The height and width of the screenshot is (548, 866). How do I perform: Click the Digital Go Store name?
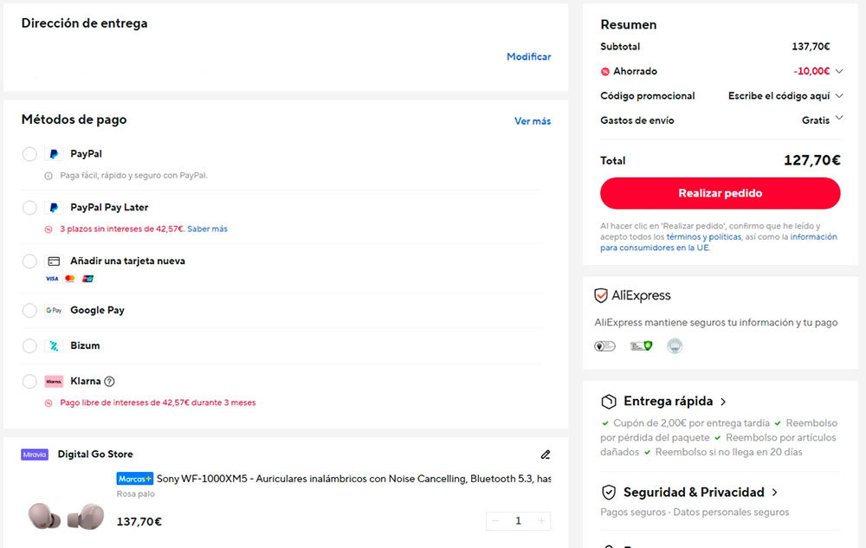pyautogui.click(x=95, y=455)
